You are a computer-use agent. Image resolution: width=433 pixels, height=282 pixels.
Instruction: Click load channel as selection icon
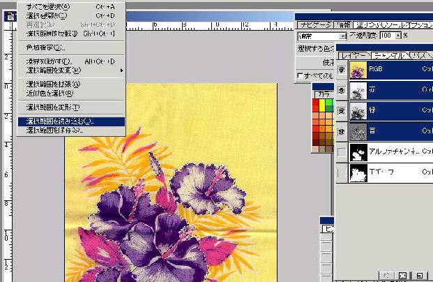pos(387,275)
